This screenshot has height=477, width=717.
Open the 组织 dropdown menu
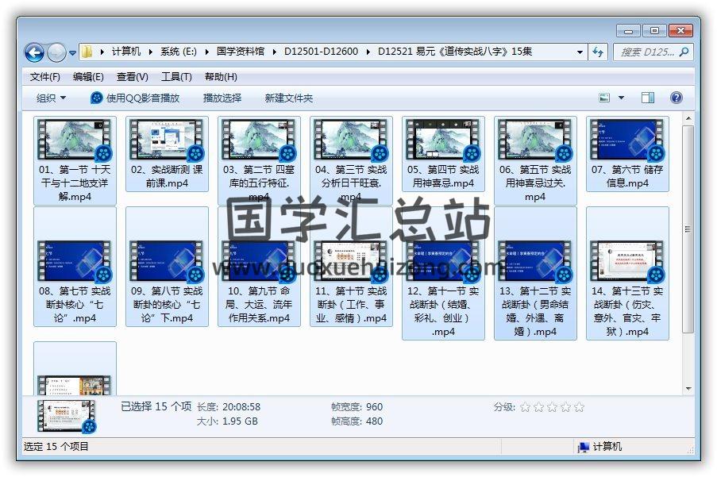(x=52, y=98)
